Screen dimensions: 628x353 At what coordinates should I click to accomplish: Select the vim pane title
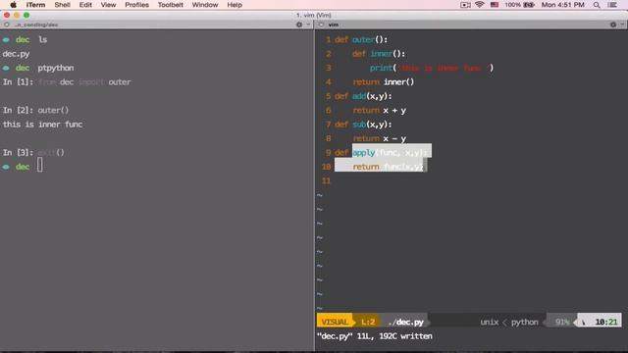334,25
